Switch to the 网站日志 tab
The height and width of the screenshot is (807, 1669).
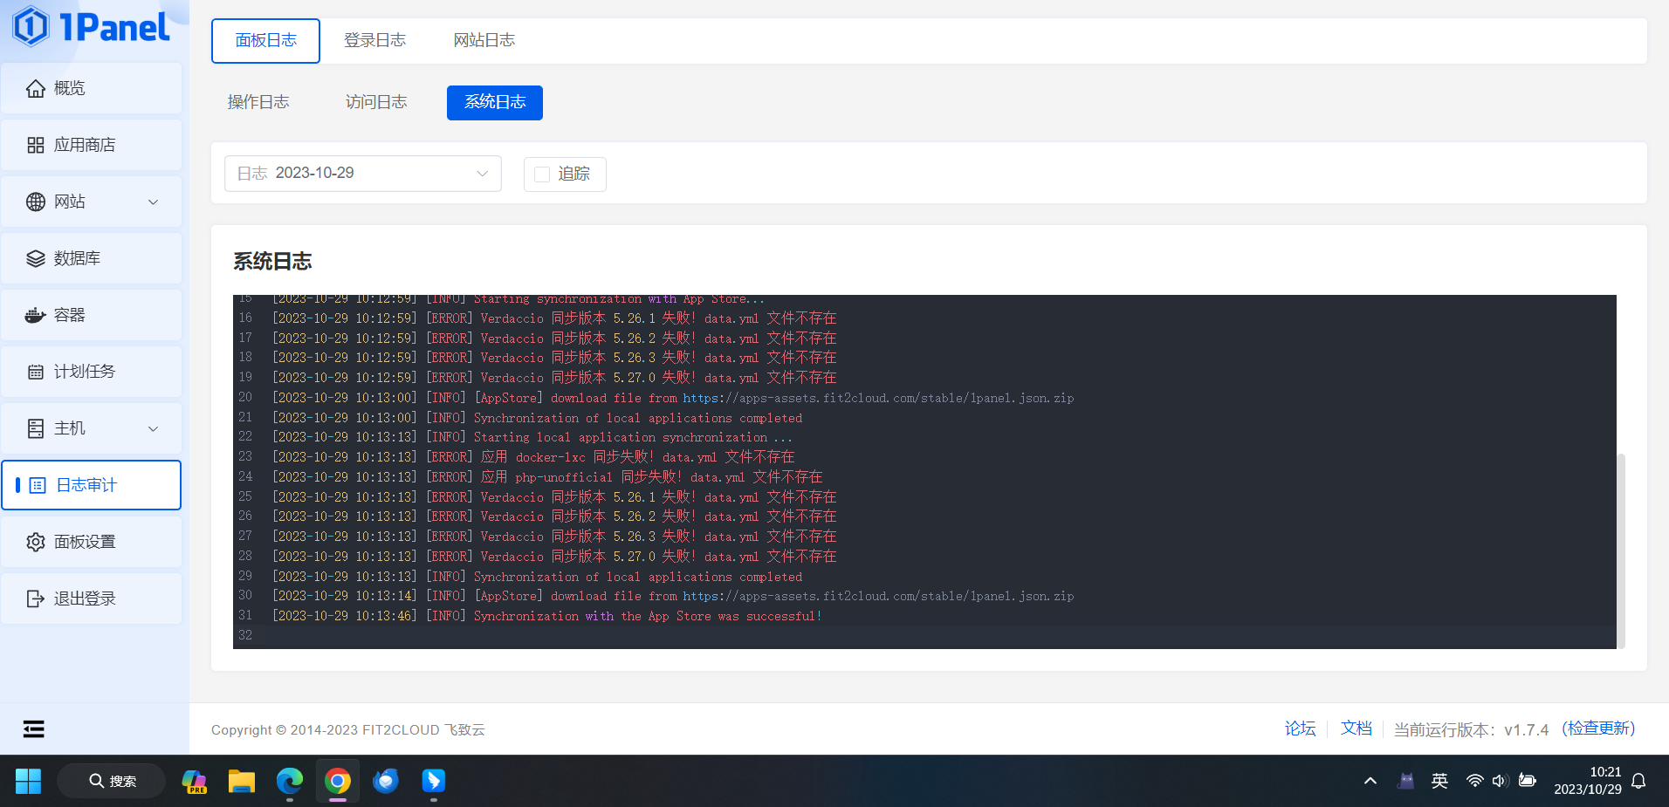[x=484, y=40]
